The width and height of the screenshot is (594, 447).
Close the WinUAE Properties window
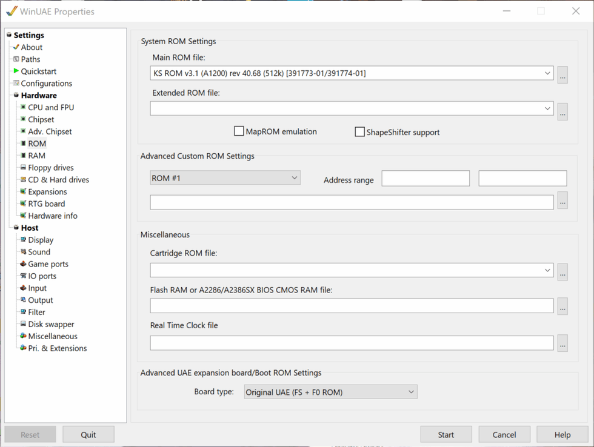pos(576,11)
